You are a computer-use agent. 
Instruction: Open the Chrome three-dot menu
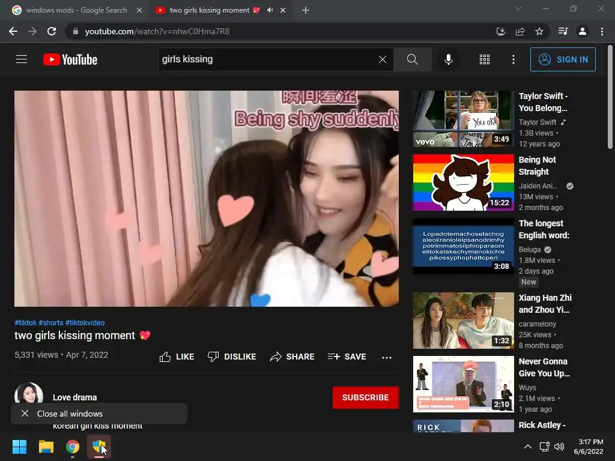602,31
